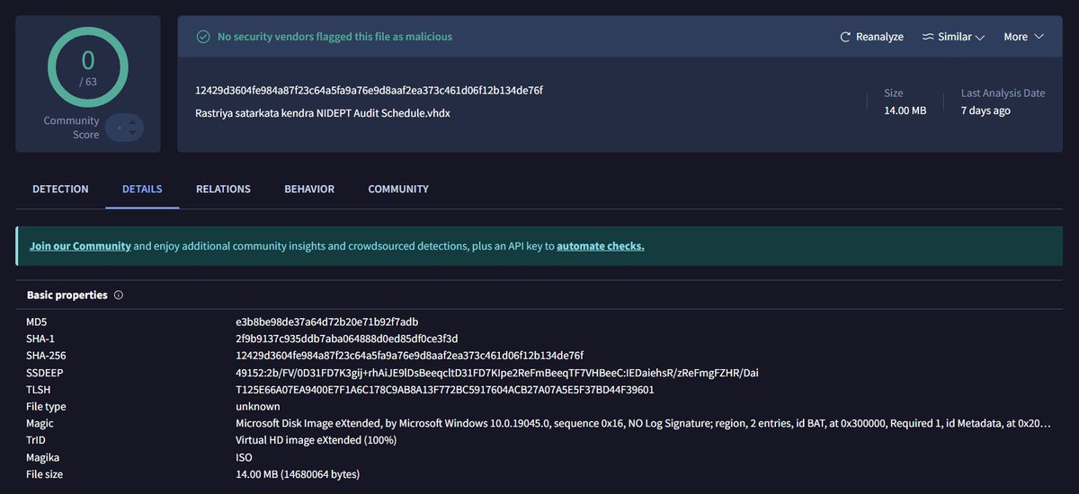The height and width of the screenshot is (494, 1079).
Task: Click the TrID Virtual HD image value
Action: [x=316, y=440]
